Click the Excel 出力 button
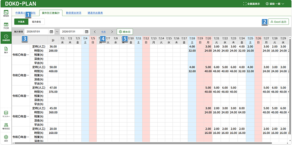292x145 pixels. coord(278,22)
